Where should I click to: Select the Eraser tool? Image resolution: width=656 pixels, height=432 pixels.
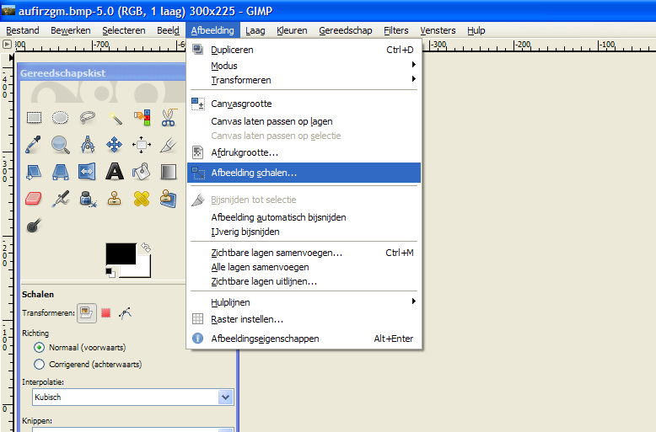pyautogui.click(x=34, y=199)
